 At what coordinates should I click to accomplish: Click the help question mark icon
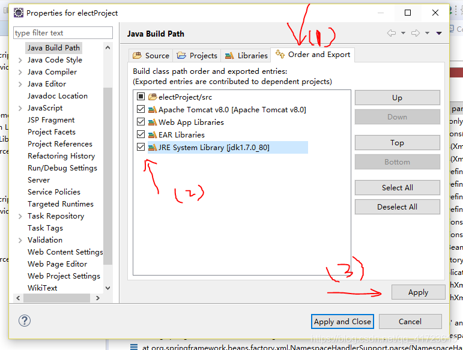25,321
